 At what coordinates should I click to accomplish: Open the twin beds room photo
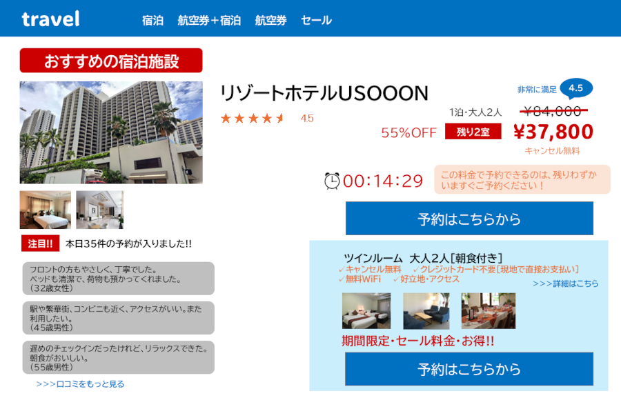point(366,311)
